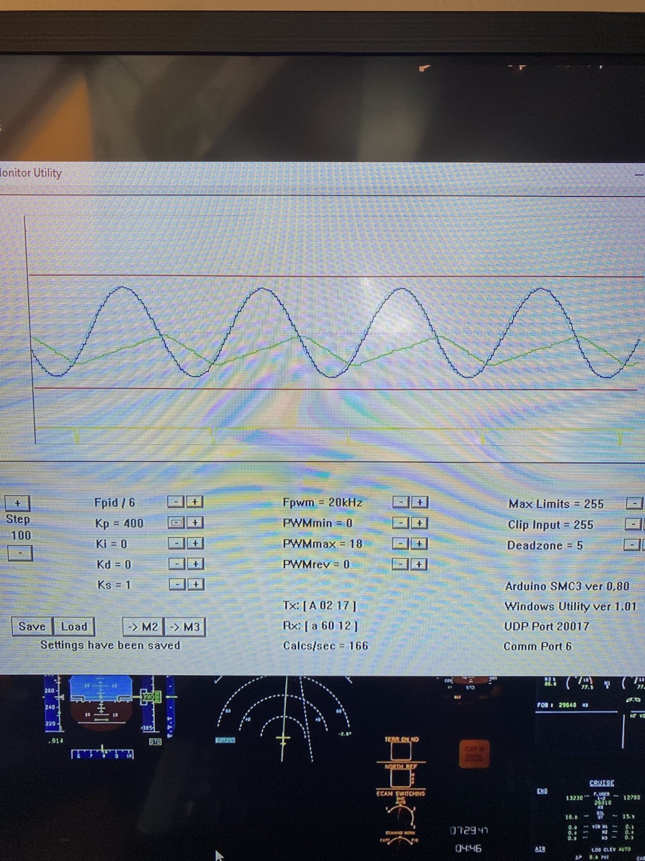Image resolution: width=645 pixels, height=861 pixels.
Task: Click the Fpid / 6 label
Action: (x=114, y=503)
